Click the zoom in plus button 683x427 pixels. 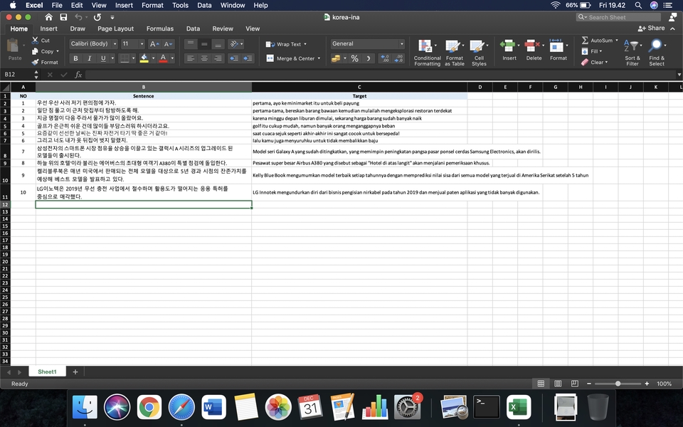click(x=647, y=384)
